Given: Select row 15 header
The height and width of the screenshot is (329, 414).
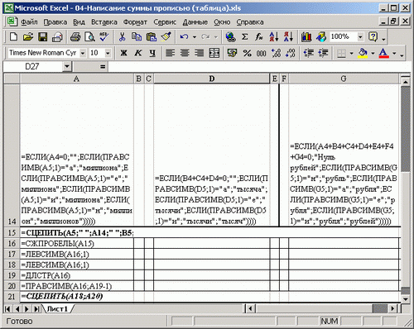Looking at the screenshot, I should tap(12, 233).
